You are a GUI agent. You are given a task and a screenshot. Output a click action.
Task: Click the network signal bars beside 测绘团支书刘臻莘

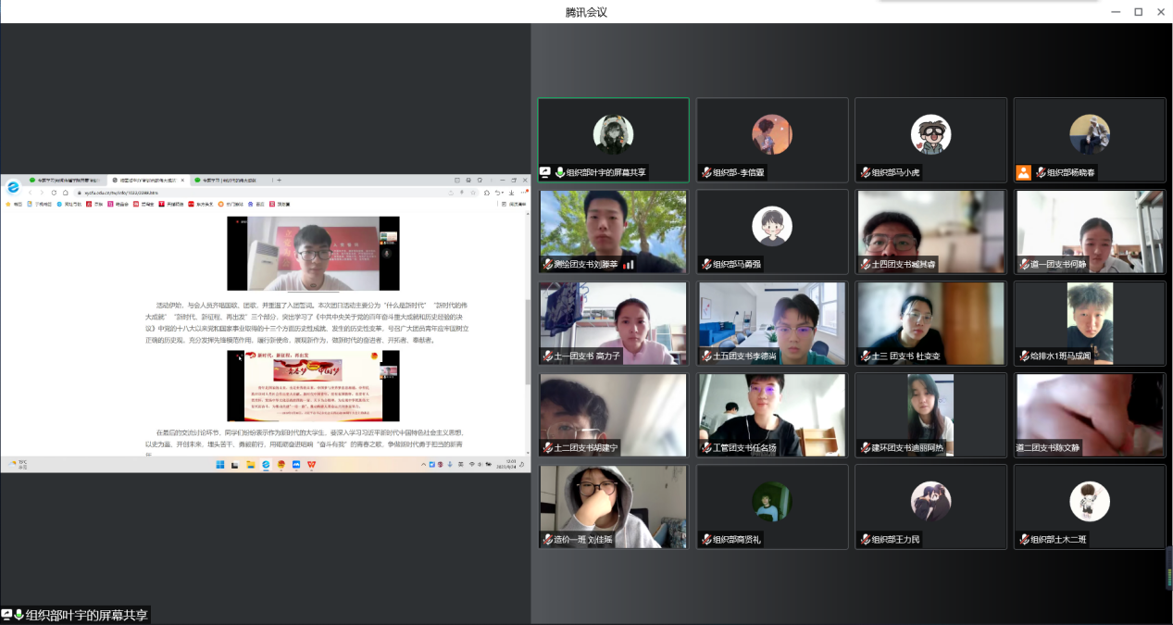(x=629, y=264)
